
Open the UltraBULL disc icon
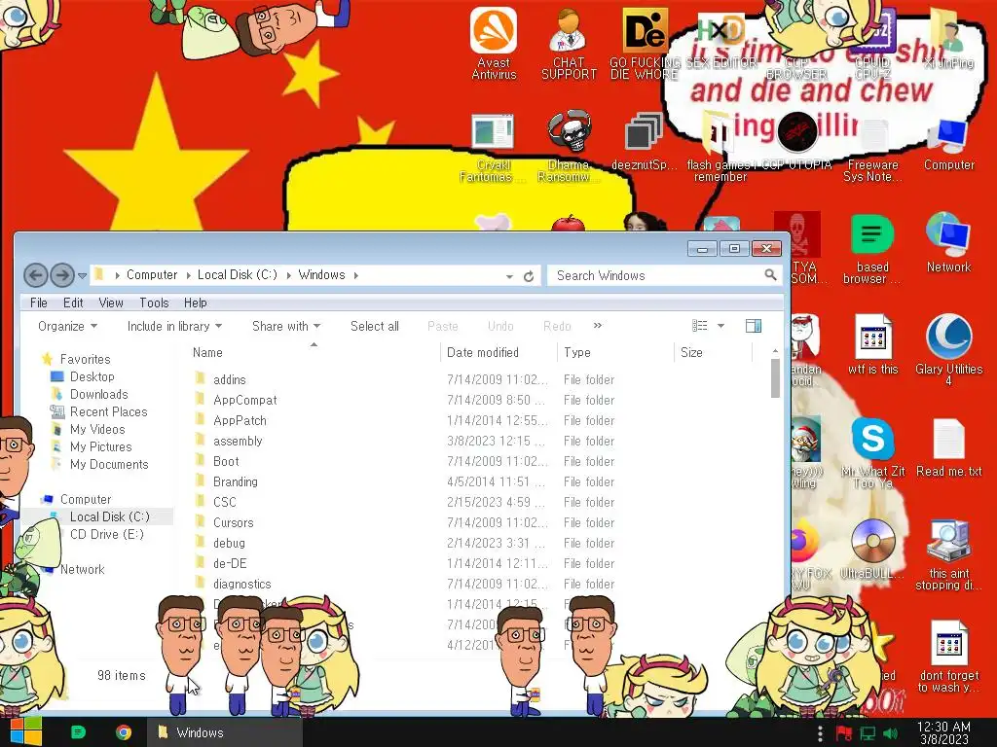click(x=872, y=549)
